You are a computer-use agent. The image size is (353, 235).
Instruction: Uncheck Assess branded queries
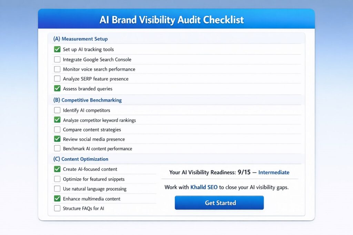[57, 88]
